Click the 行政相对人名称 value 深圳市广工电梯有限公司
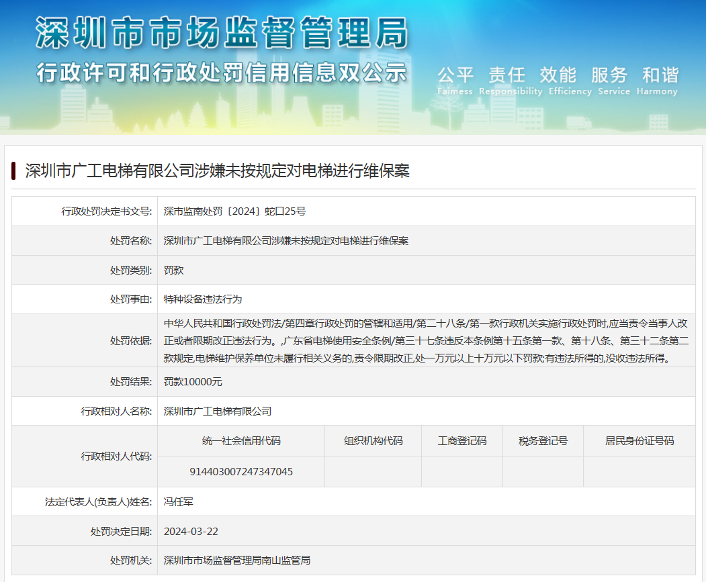The image size is (706, 582). click(218, 411)
